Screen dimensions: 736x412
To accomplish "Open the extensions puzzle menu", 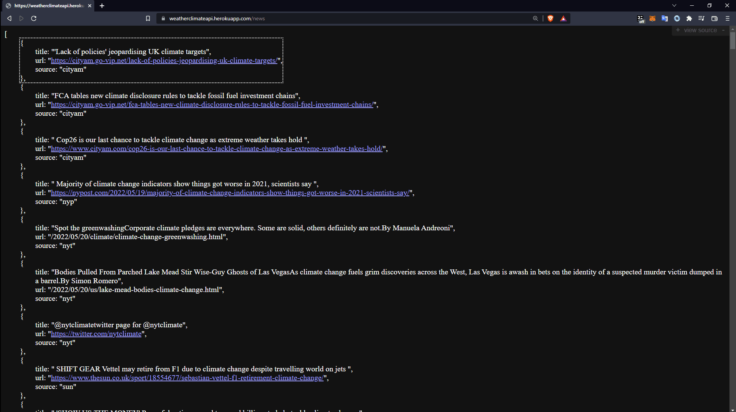I will (689, 18).
